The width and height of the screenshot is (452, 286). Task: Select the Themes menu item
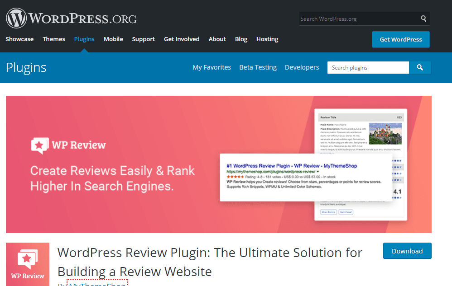[x=53, y=39]
